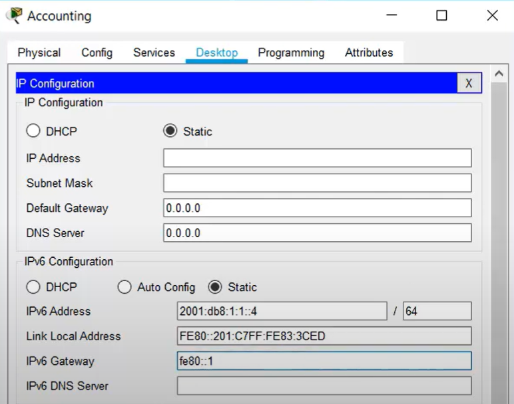Image resolution: width=514 pixels, height=404 pixels.
Task: Click the IP Configuration title bar text
Action: tap(55, 84)
